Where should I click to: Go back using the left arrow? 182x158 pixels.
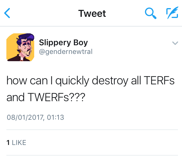[x=8, y=13]
